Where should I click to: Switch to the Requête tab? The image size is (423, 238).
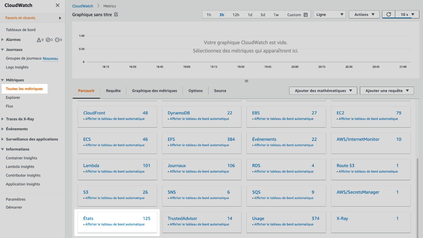[x=113, y=91]
